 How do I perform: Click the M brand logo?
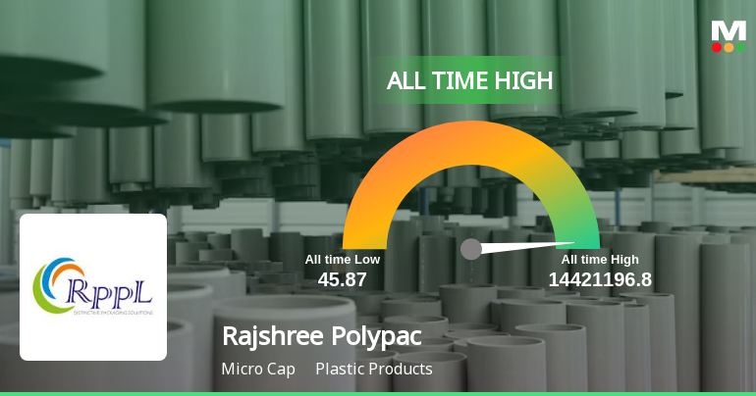click(x=729, y=29)
